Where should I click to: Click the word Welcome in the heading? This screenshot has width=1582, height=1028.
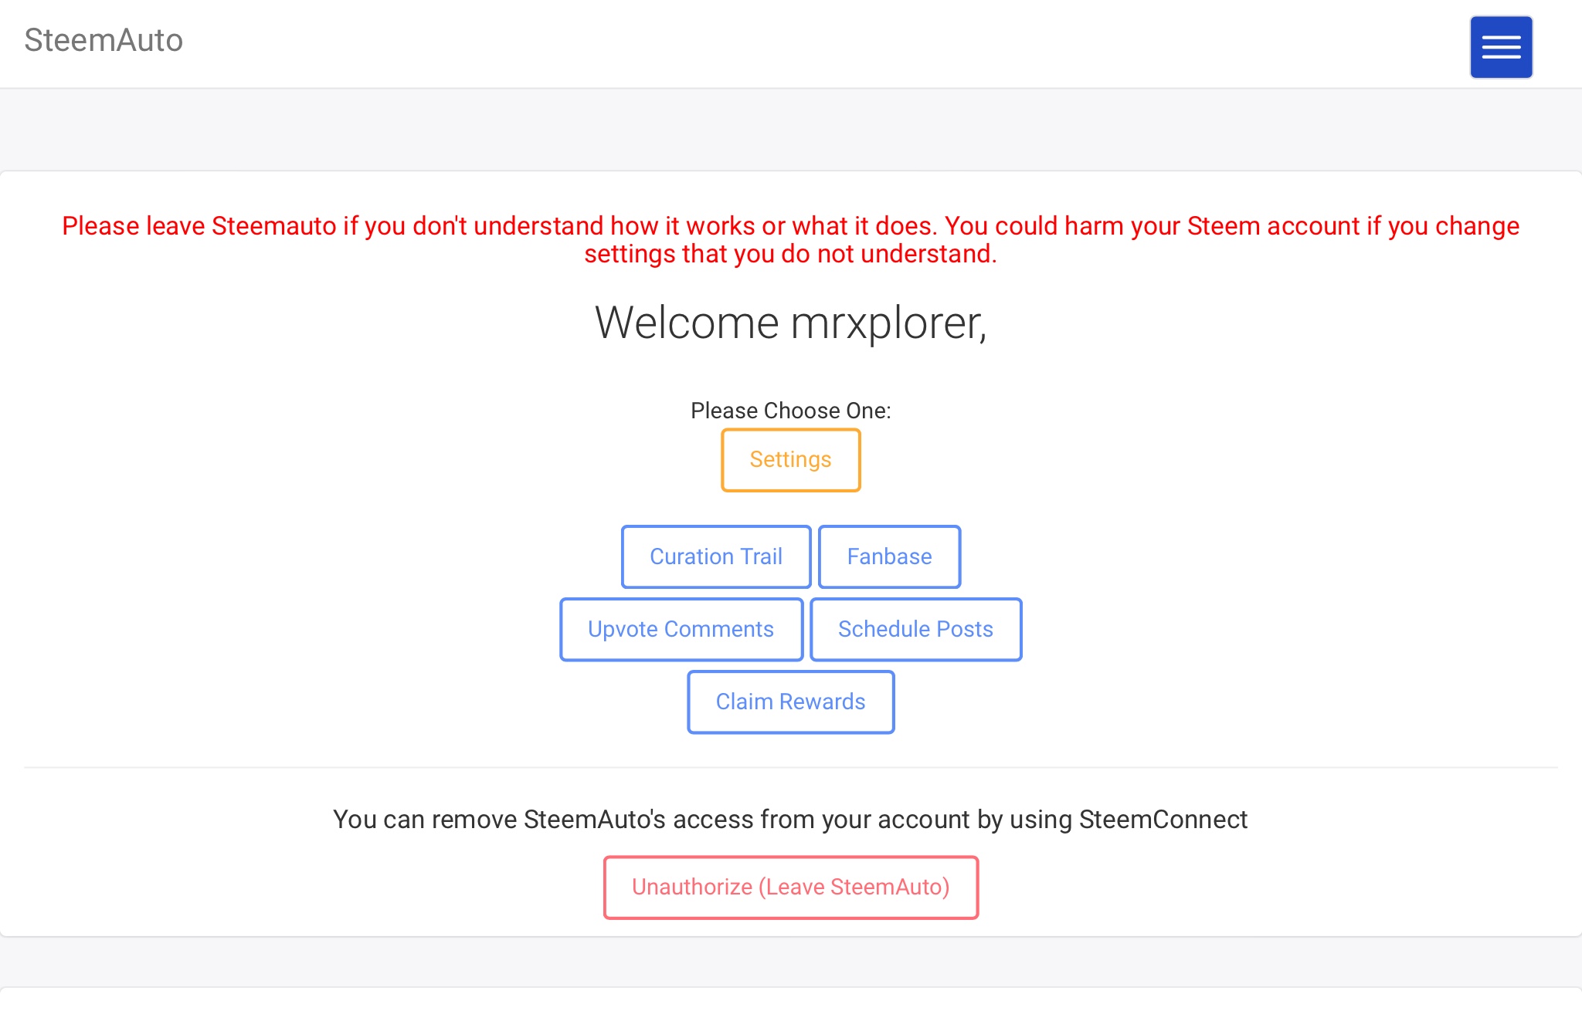(x=686, y=323)
